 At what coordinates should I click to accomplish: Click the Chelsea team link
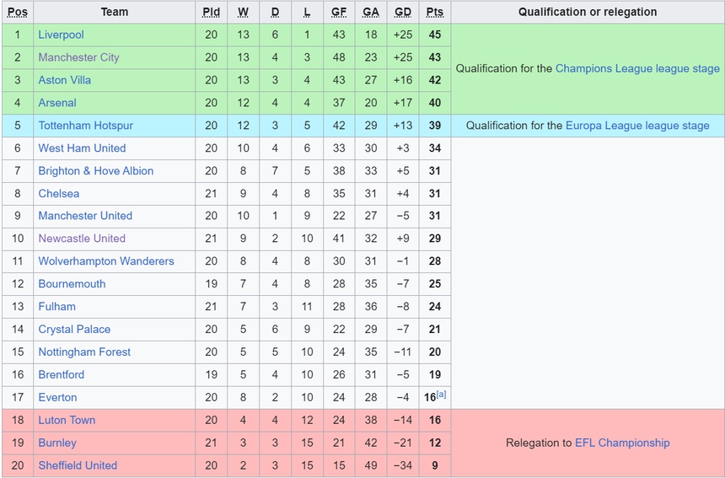pyautogui.click(x=58, y=194)
